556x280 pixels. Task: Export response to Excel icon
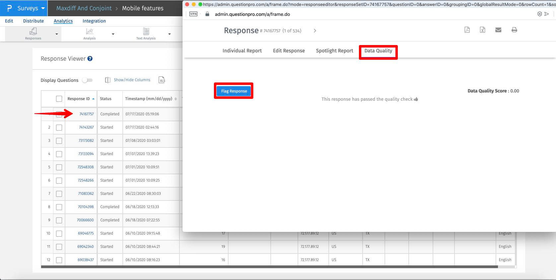(x=482, y=30)
